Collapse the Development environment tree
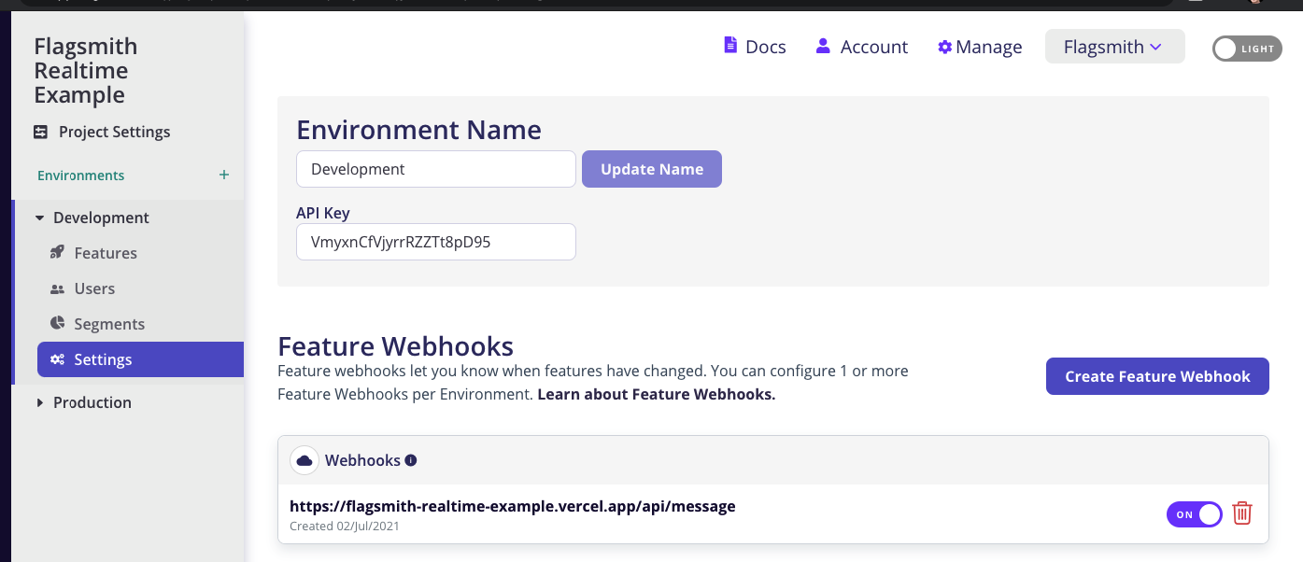Image resolution: width=1303 pixels, height=562 pixels. pyautogui.click(x=40, y=218)
